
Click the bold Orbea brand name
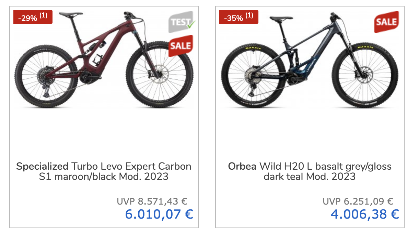click(242, 167)
